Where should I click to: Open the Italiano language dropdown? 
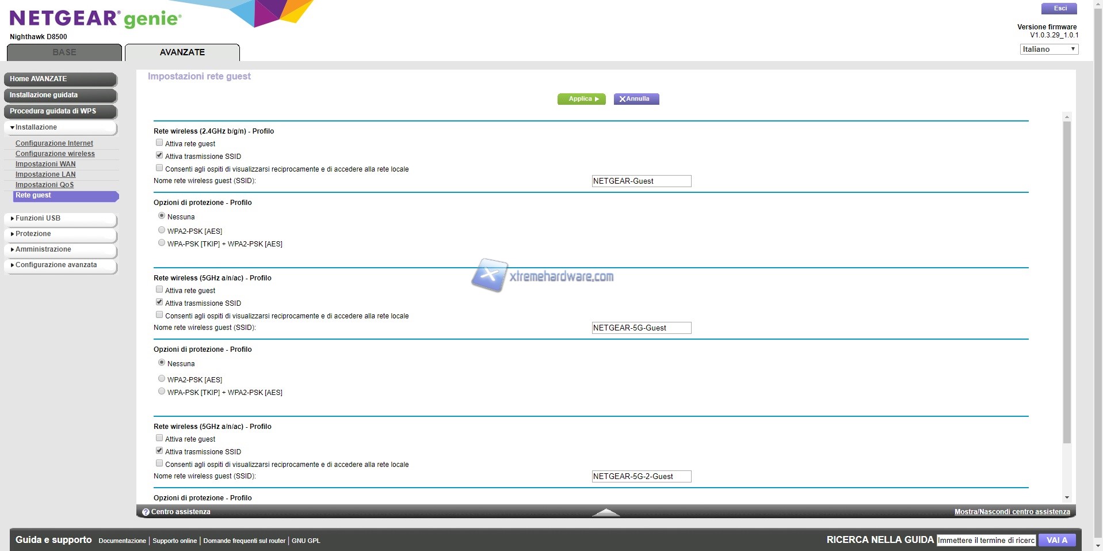[1049, 50]
